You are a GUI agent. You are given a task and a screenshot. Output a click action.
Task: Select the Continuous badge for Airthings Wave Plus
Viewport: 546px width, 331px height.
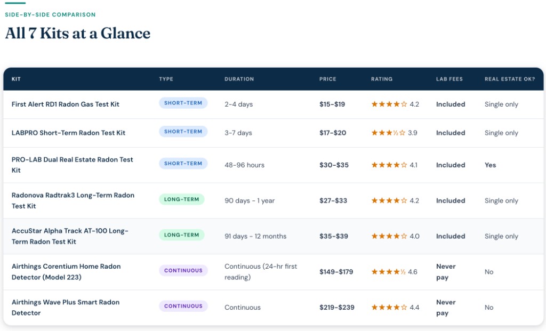[x=183, y=306]
